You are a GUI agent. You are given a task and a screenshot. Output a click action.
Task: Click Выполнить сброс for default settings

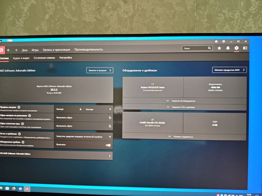point(84,118)
